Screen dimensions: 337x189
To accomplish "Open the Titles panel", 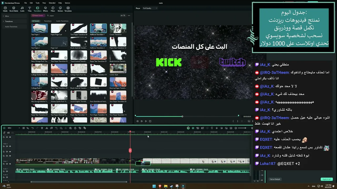I will [29, 9].
